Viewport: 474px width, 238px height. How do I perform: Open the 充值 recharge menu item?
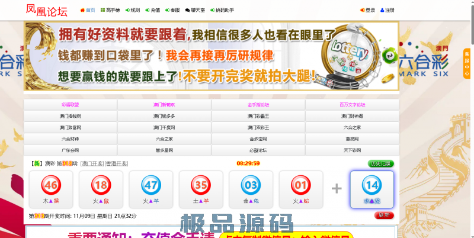coord(152,11)
